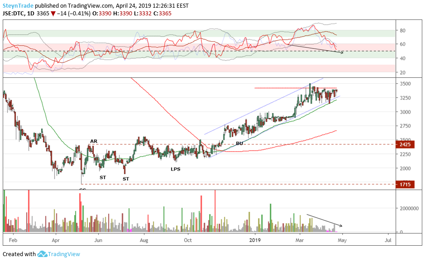Click the close value C:3365
Image resolution: width=425 pixels, height=262 pixels.
click(x=162, y=14)
